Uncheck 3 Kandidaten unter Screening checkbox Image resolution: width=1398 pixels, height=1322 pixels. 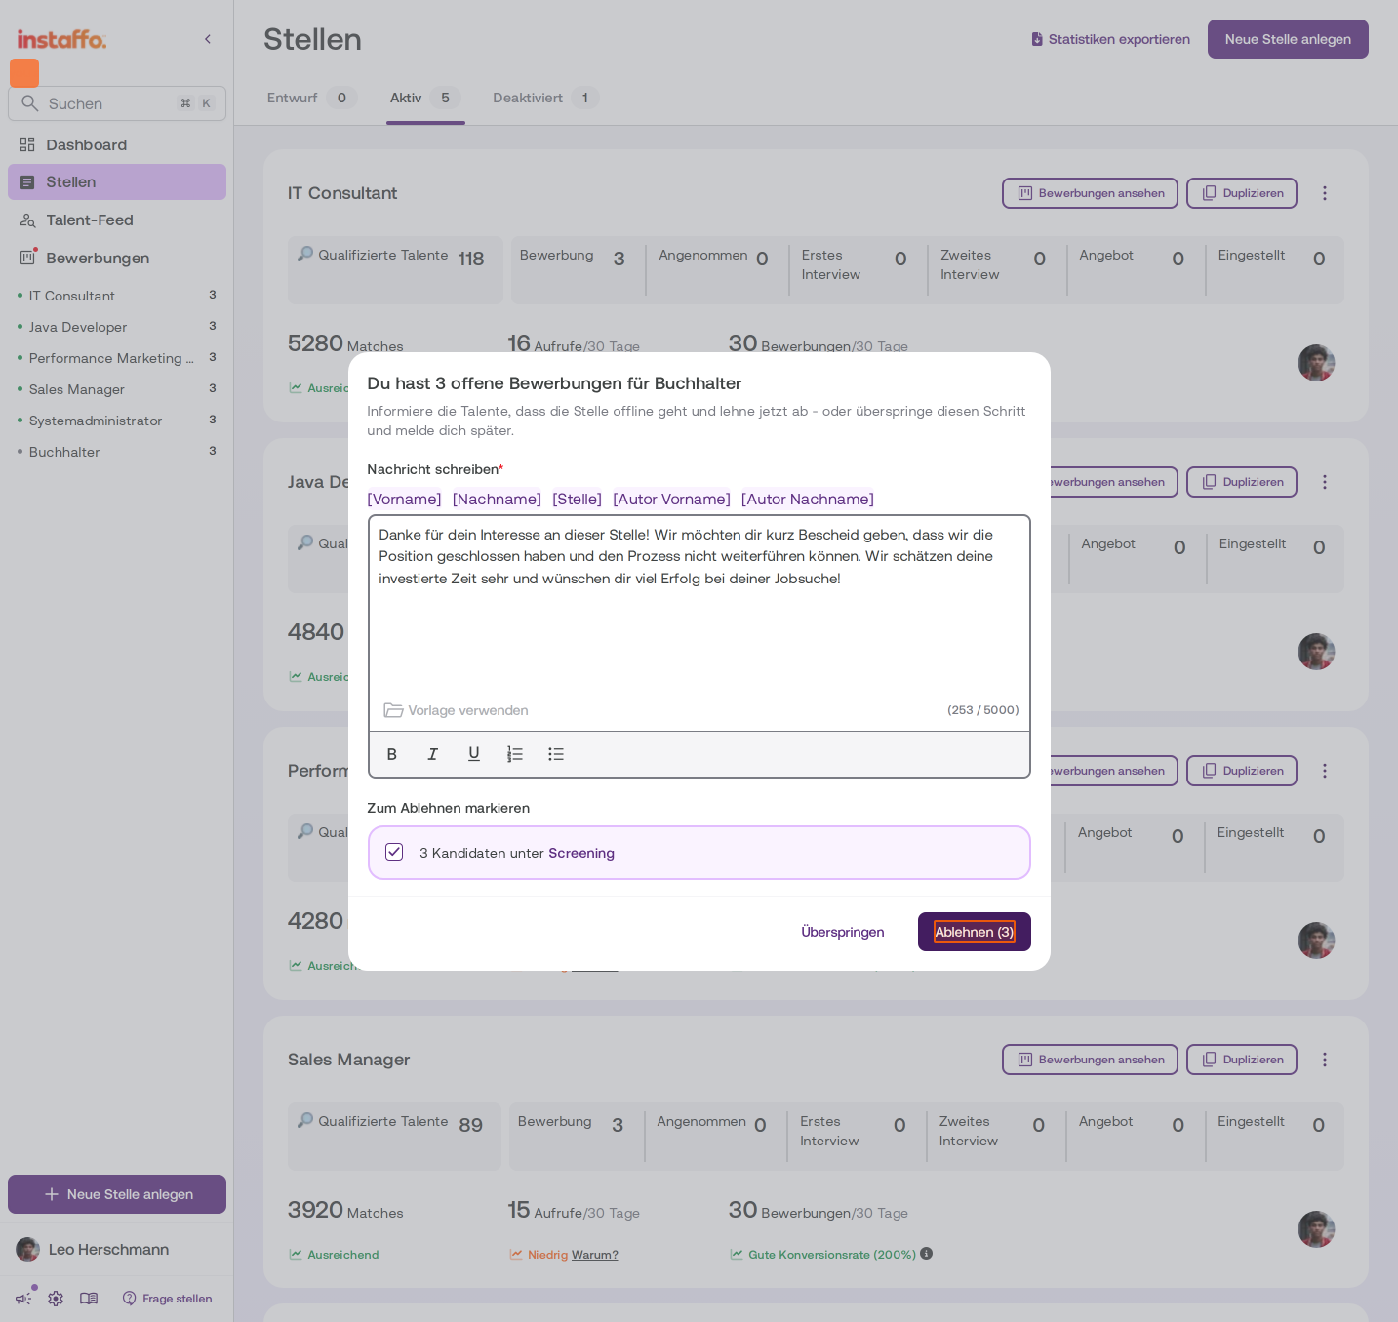pyautogui.click(x=394, y=852)
